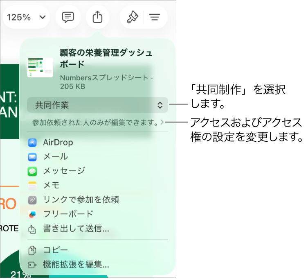This screenshot has width=308, height=279.
Task: Click document title 顧客の栄養管理ダッシュボード
Action: 106,59
